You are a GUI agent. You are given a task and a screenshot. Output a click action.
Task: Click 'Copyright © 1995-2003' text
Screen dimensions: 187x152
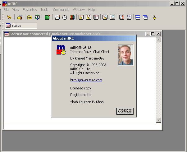(88, 65)
